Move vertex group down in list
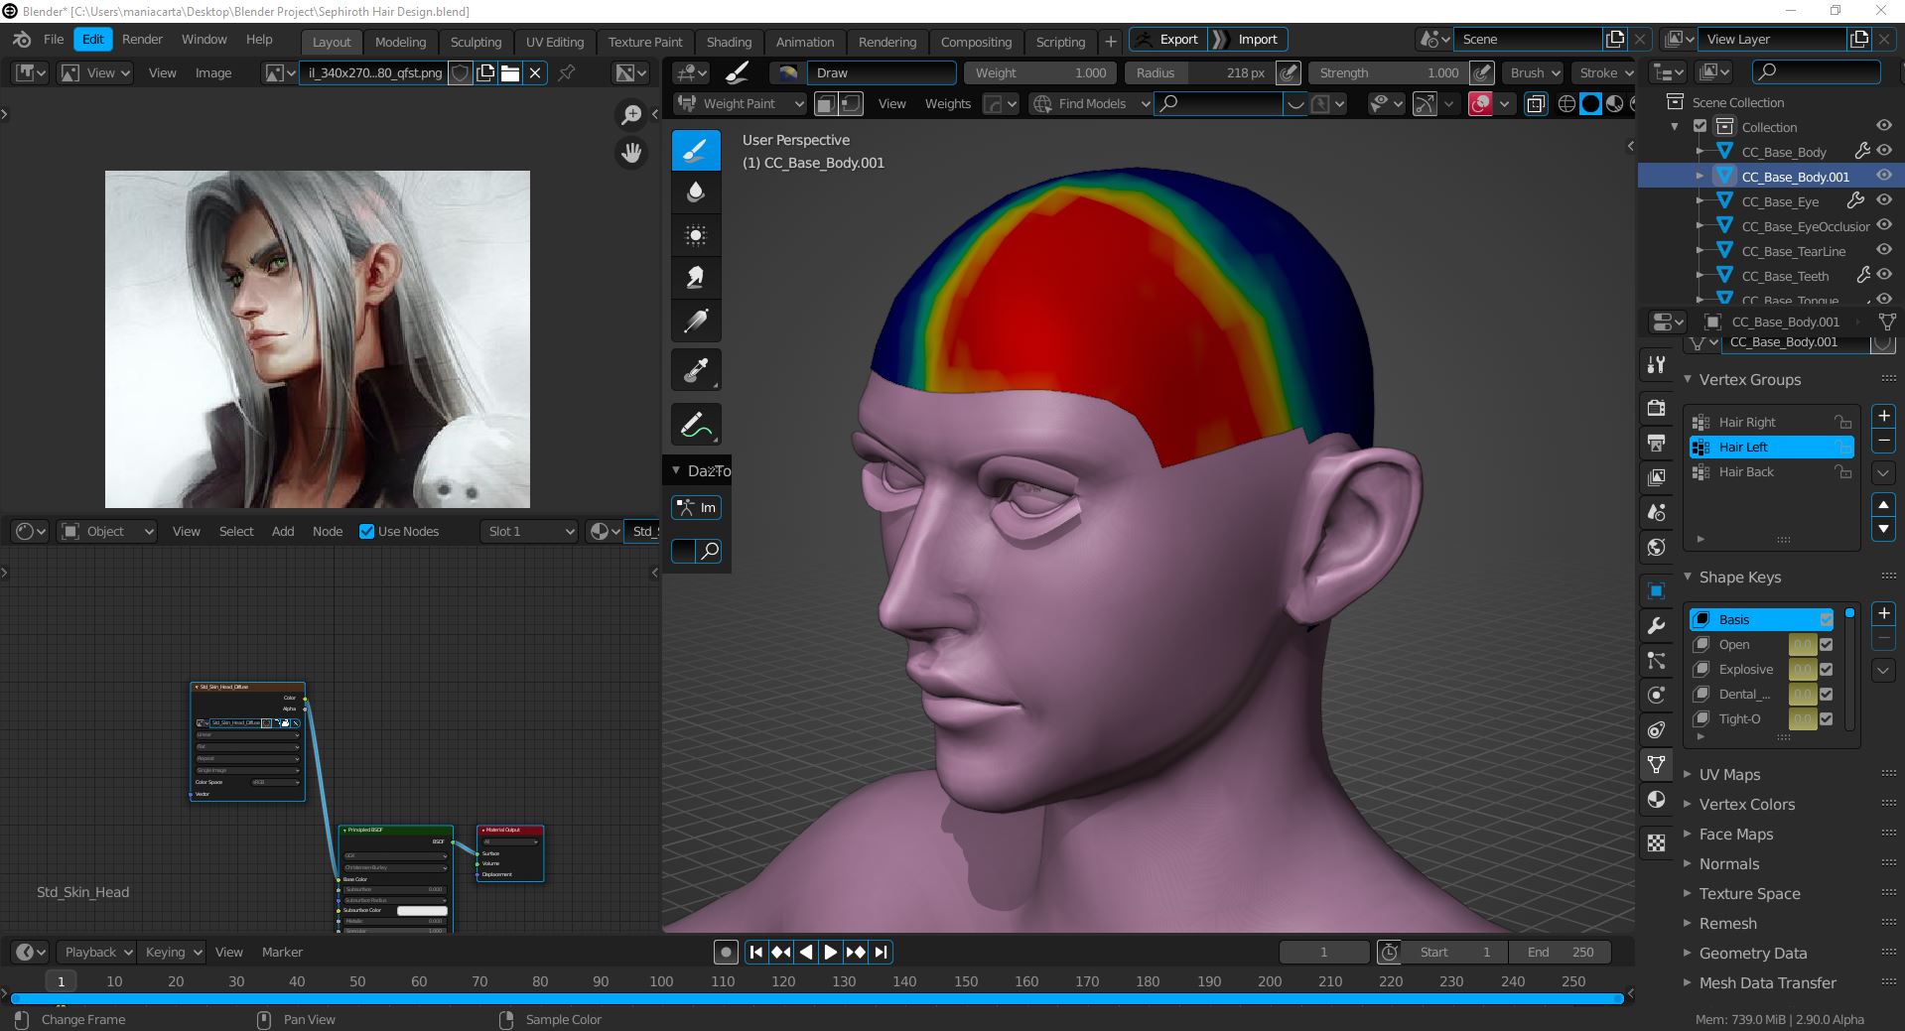 click(x=1883, y=529)
